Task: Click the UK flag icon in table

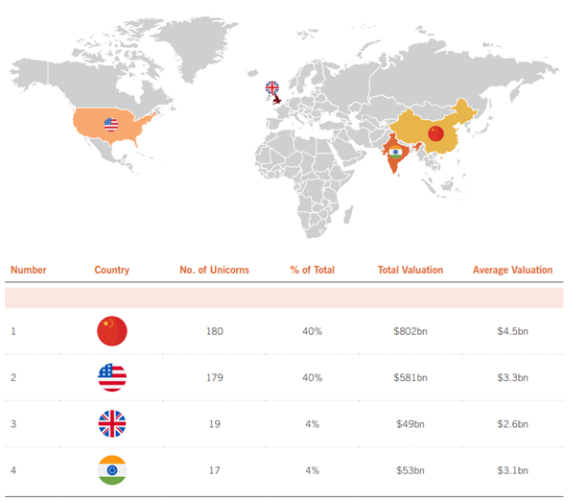Action: pos(112,422)
